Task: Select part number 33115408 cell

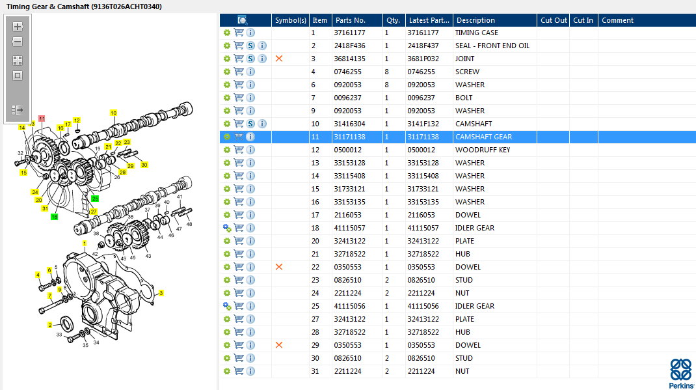Action: pyautogui.click(x=349, y=176)
